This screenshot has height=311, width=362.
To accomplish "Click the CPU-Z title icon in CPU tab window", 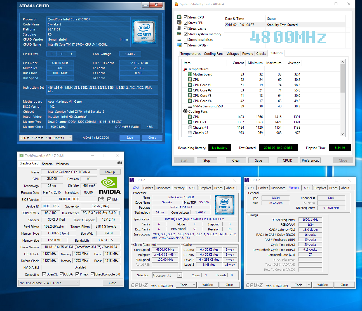I will point(132,180).
